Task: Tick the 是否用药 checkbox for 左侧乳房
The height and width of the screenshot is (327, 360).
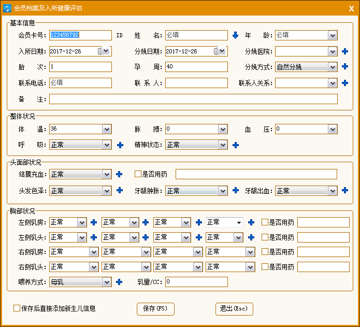Action: pos(265,222)
